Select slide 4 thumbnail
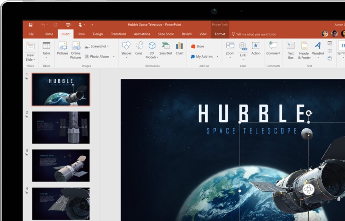This screenshot has width=345, height=221. pos(61,203)
